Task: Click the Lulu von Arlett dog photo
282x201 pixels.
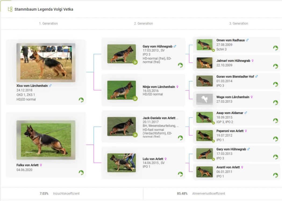Action: tap(122, 163)
